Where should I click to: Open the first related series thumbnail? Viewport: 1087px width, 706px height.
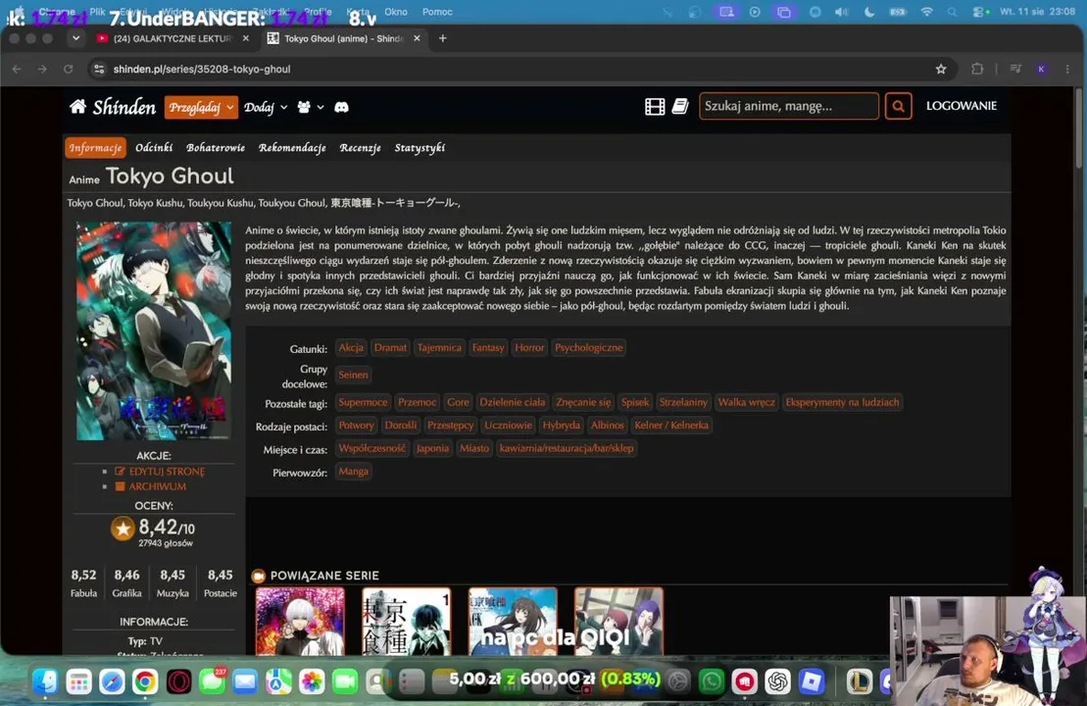click(x=300, y=622)
